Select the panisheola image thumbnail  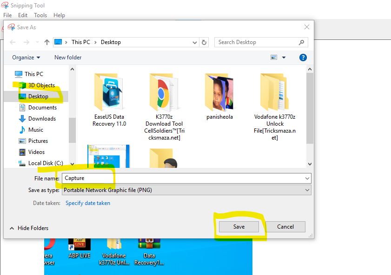[x=219, y=91]
